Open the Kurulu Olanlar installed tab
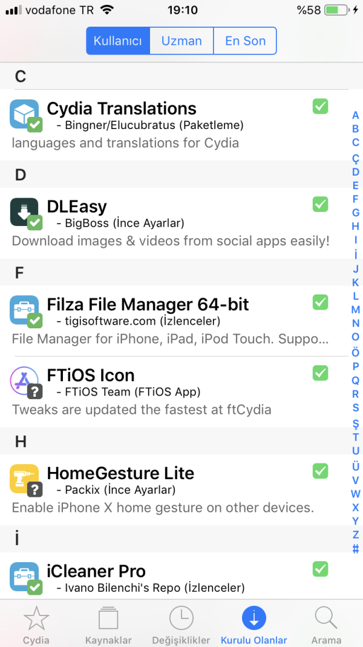Viewport: 363px width, 647px height. point(254,625)
